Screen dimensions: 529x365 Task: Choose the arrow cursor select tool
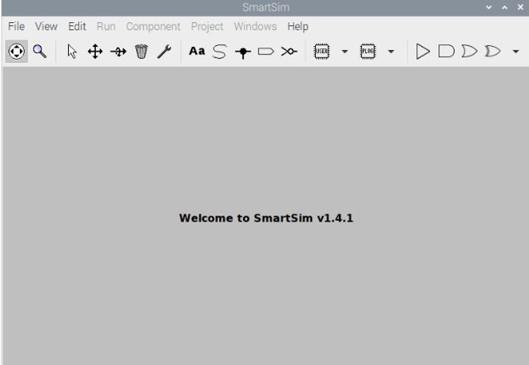pos(72,51)
